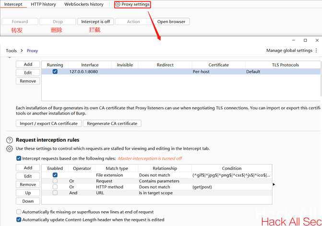Disable the File extension rule checkbox
322x226 pixels.
click(x=55, y=175)
